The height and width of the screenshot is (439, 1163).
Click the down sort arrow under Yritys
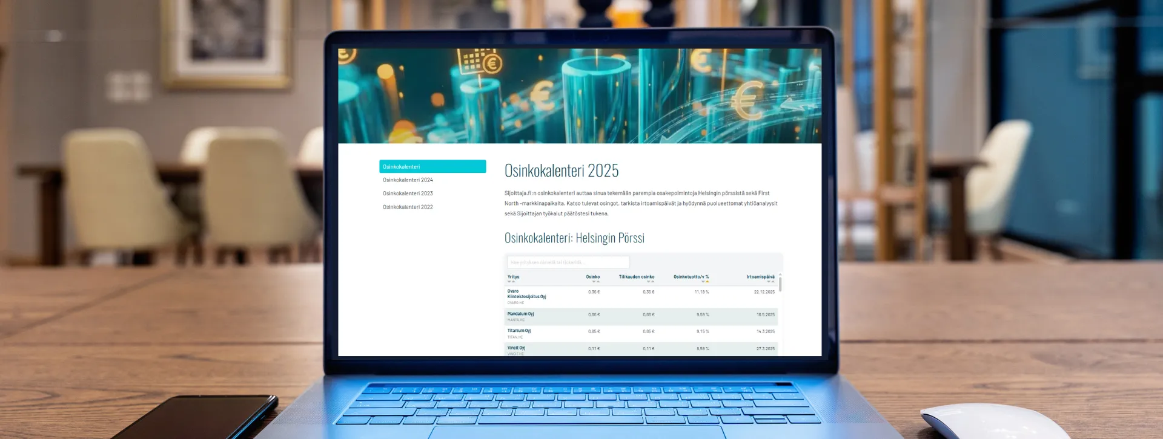coord(509,282)
